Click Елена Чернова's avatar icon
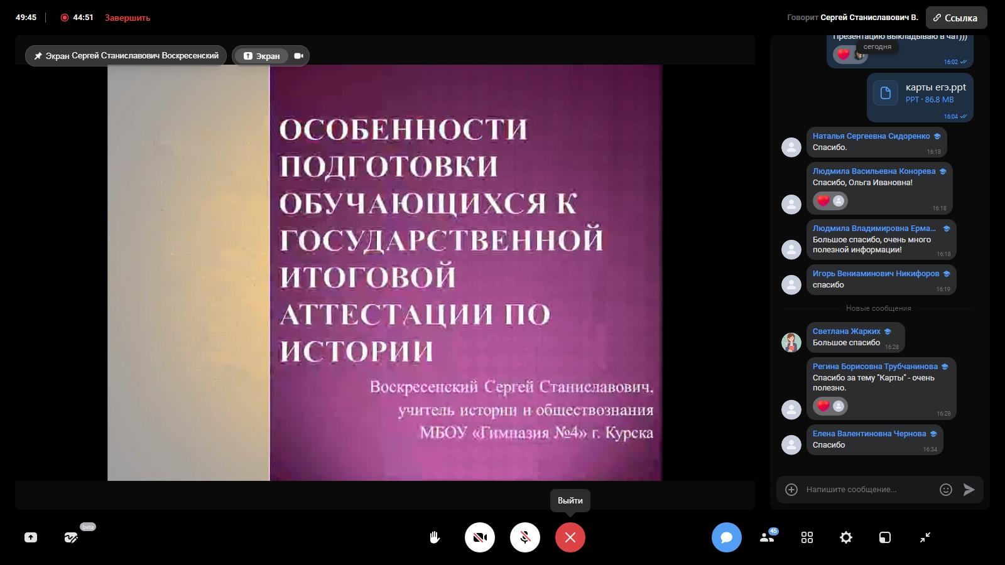The image size is (1005, 565). (791, 445)
